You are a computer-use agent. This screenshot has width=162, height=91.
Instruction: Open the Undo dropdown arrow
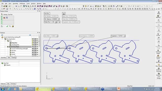pyautogui.click(x=11, y=6)
